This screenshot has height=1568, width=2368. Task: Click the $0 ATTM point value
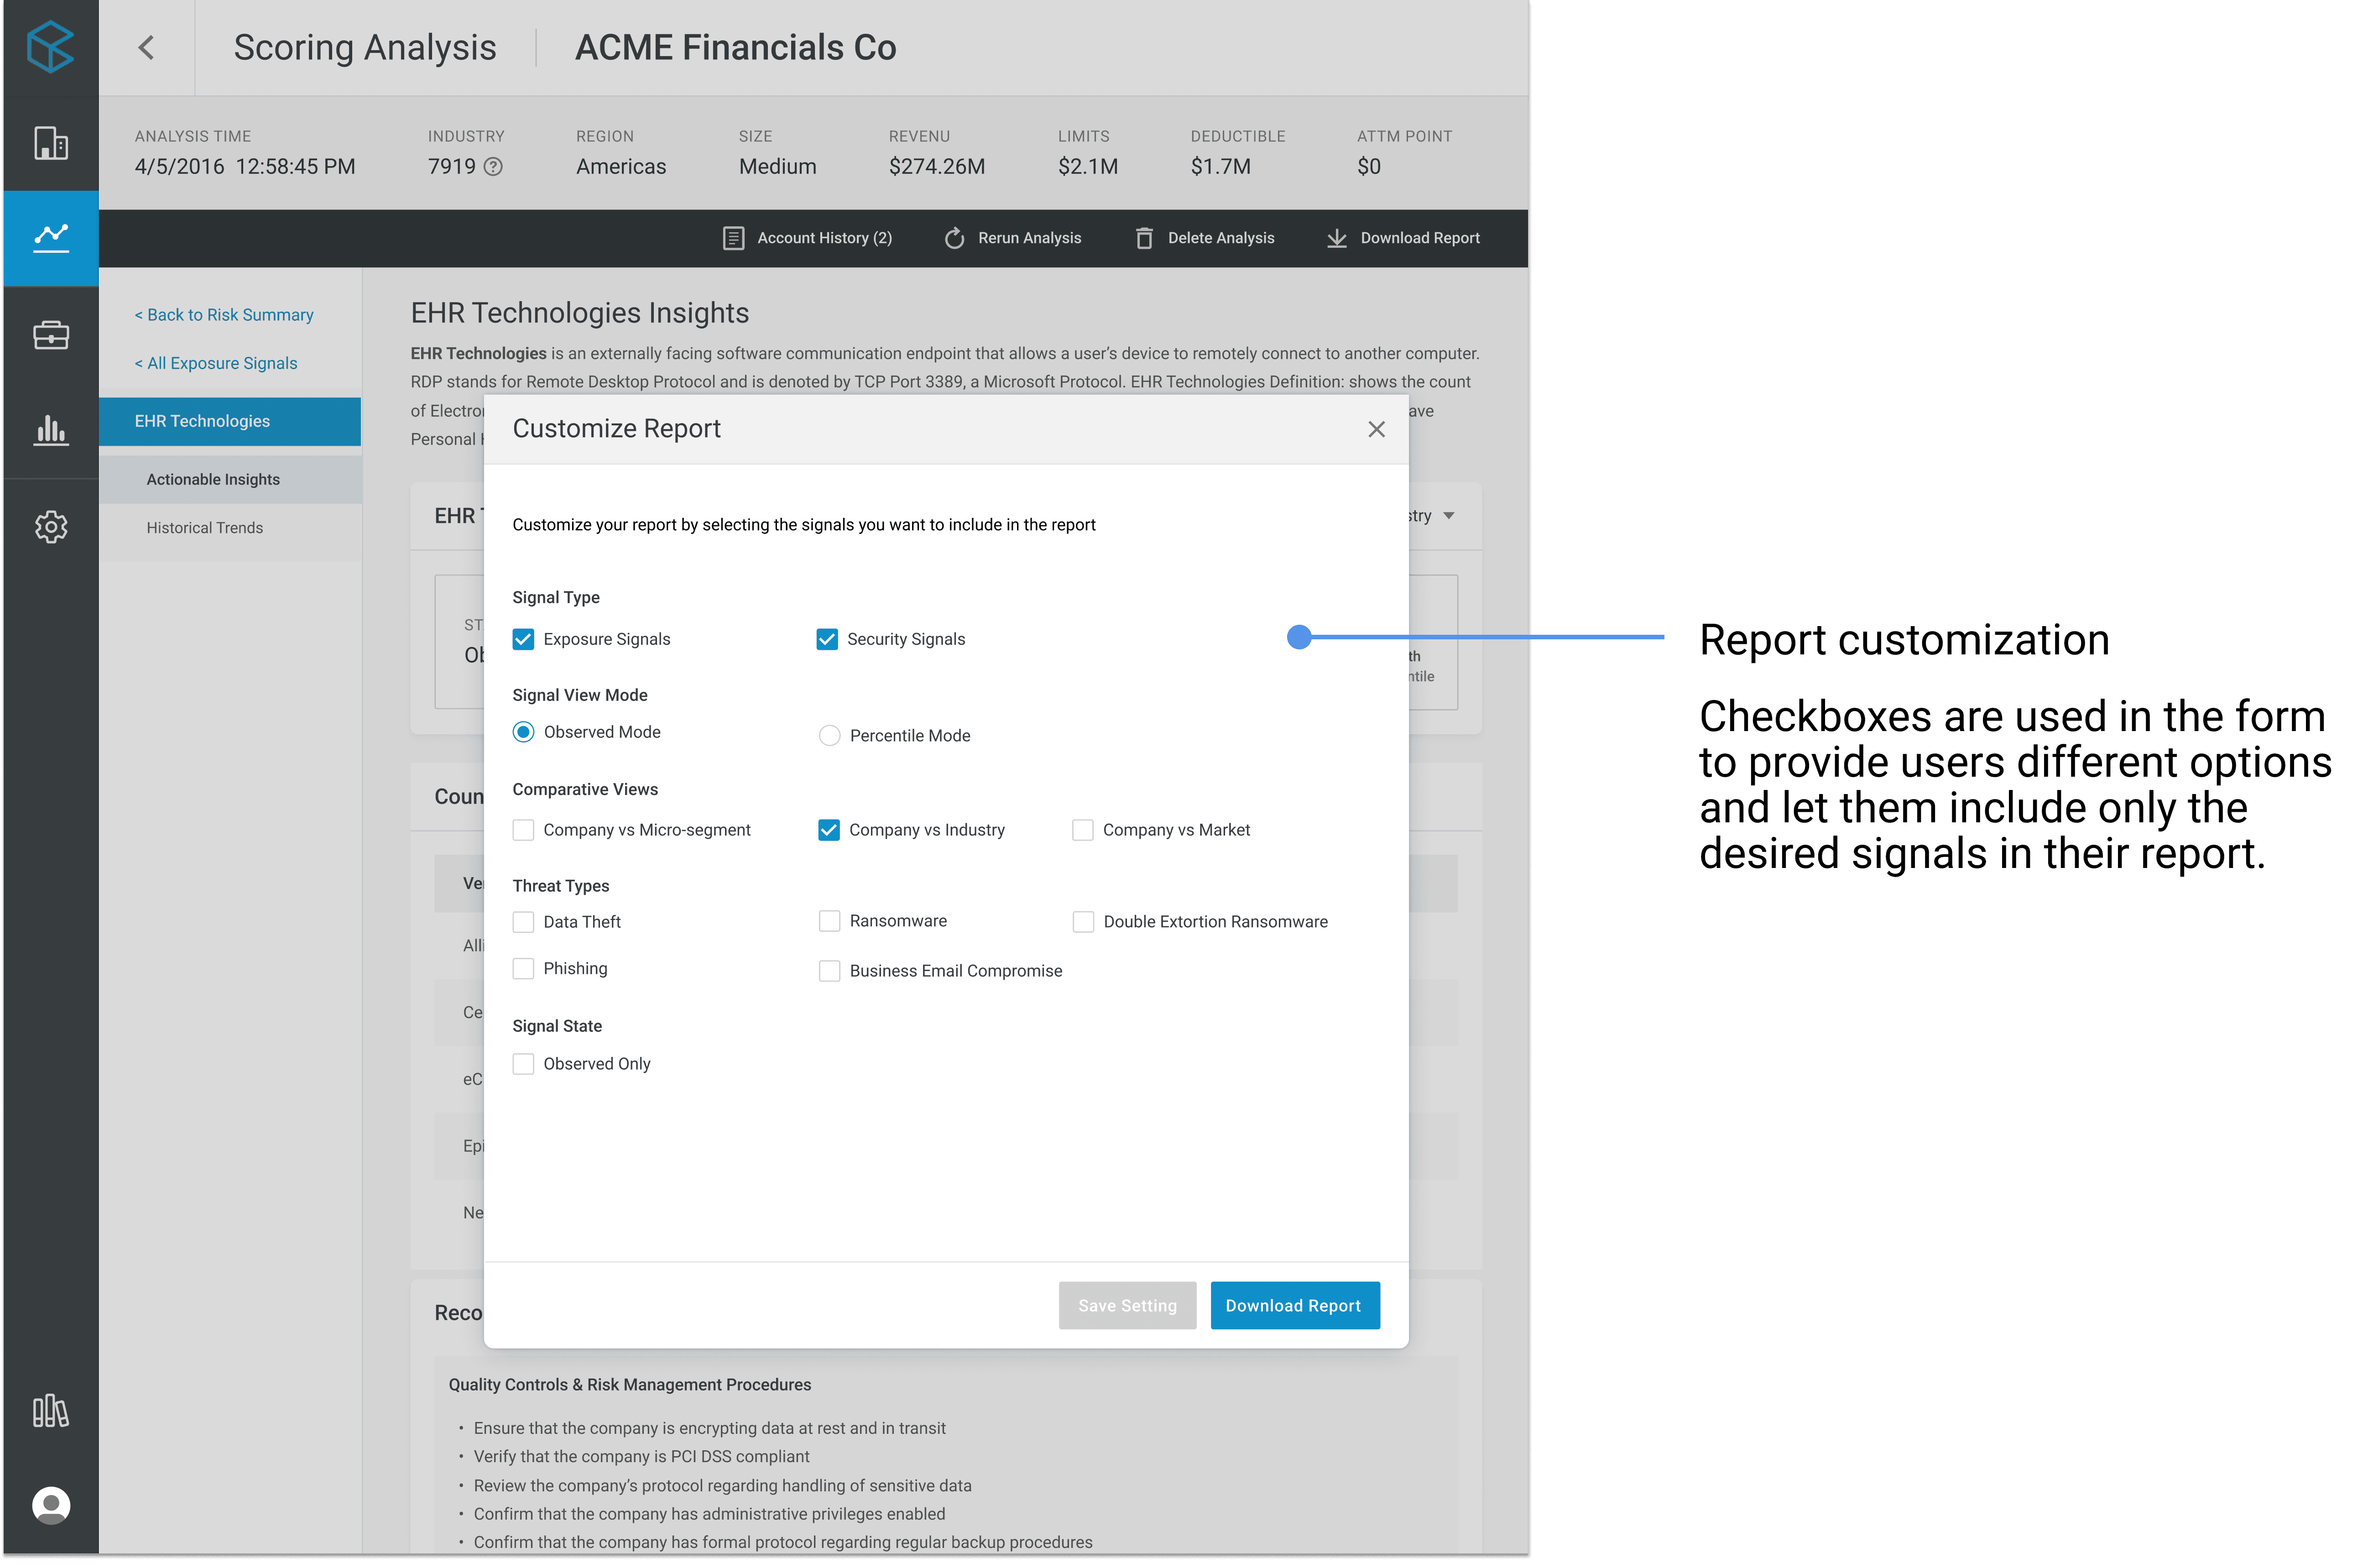point(1368,167)
